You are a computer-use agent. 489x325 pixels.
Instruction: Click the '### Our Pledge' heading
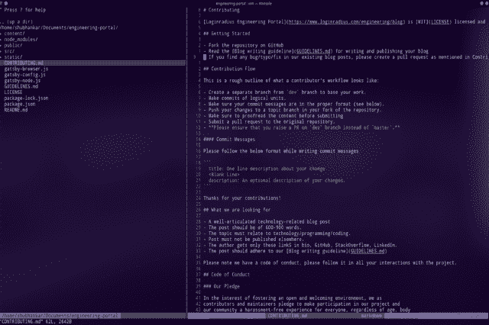coord(222,286)
